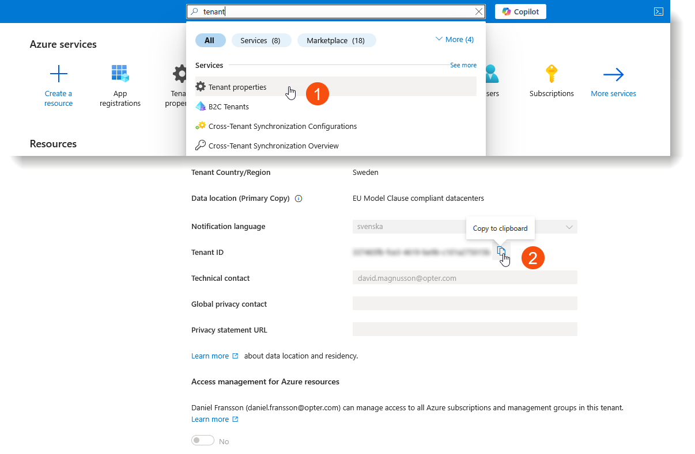The height and width of the screenshot is (454, 695).
Task: Filter results by Marketplace (18)
Action: (x=335, y=40)
